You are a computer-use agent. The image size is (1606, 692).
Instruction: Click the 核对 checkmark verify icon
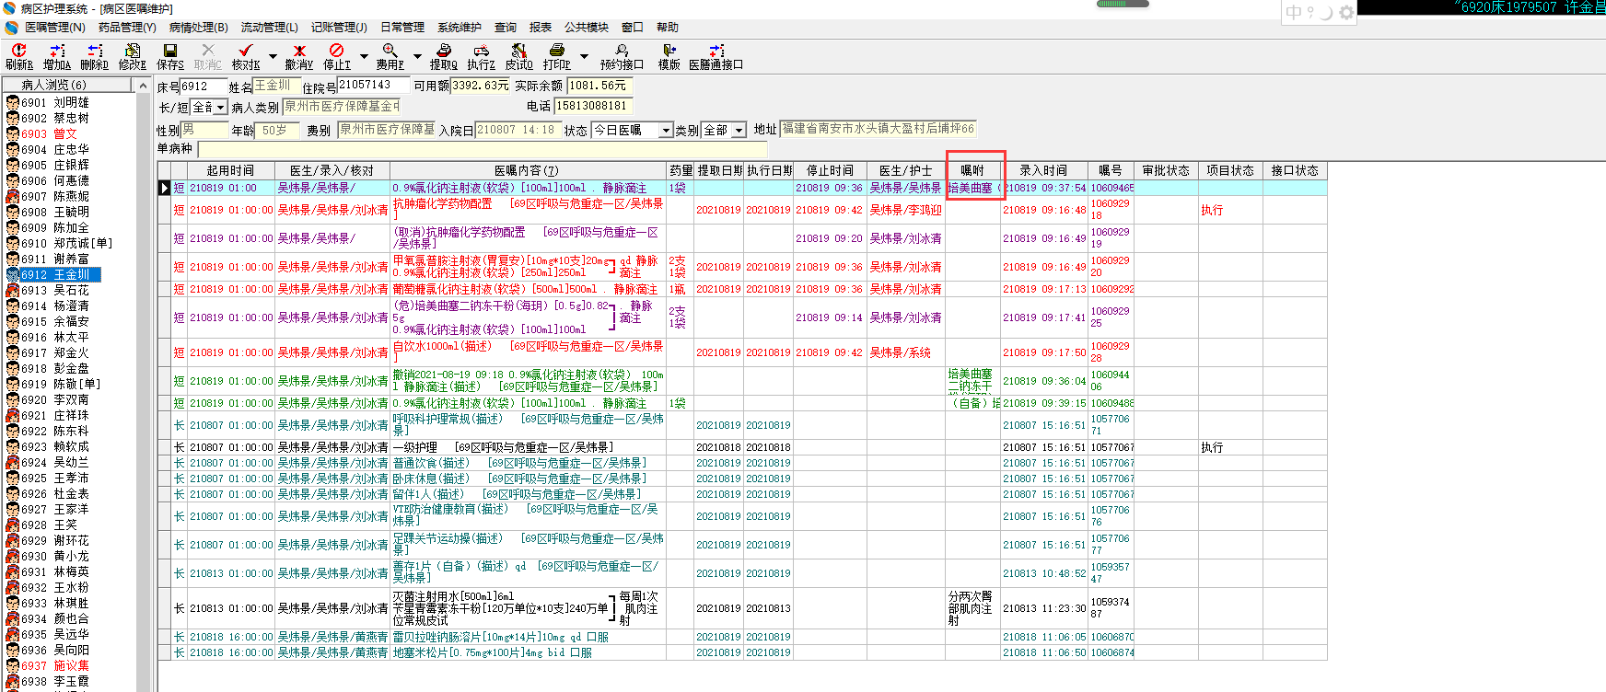point(245,52)
